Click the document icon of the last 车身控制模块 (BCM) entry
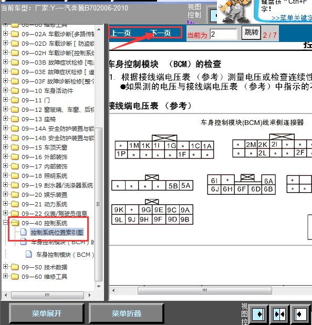Viewport: 312px width, 325px height. pos(28,254)
